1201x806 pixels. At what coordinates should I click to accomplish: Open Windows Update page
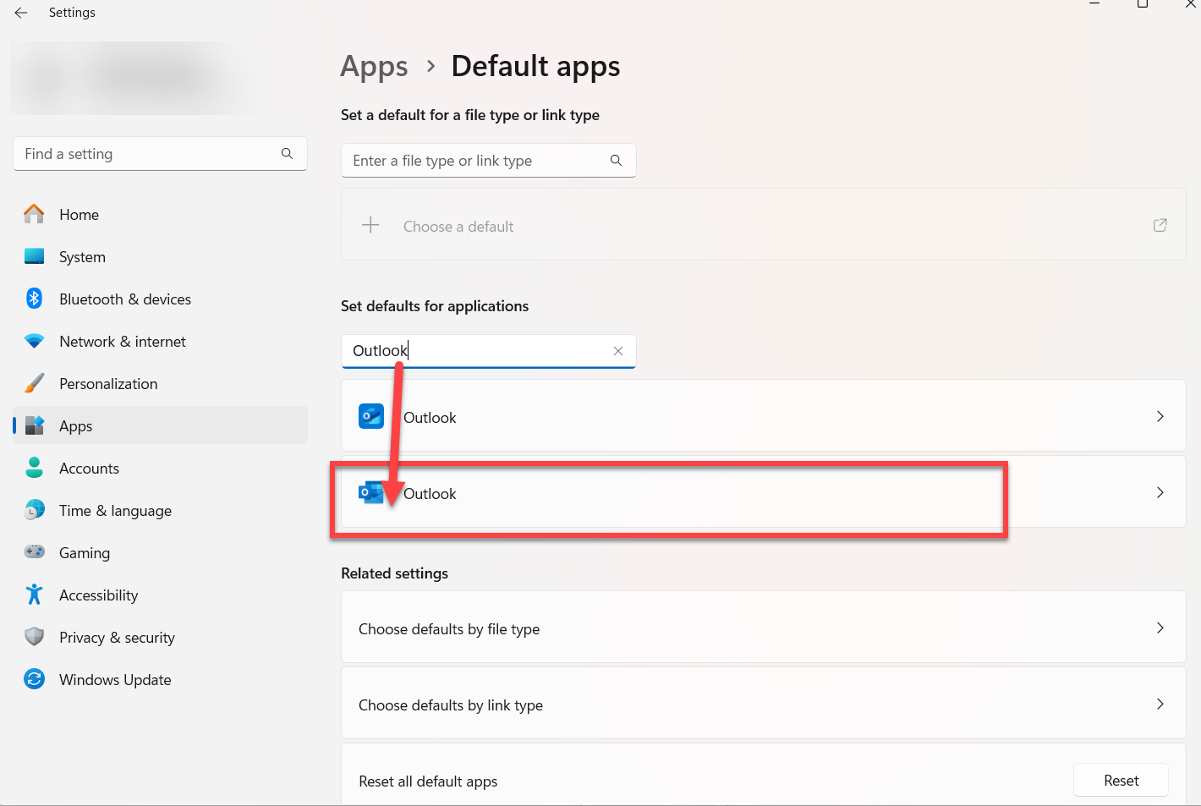[x=161, y=679]
